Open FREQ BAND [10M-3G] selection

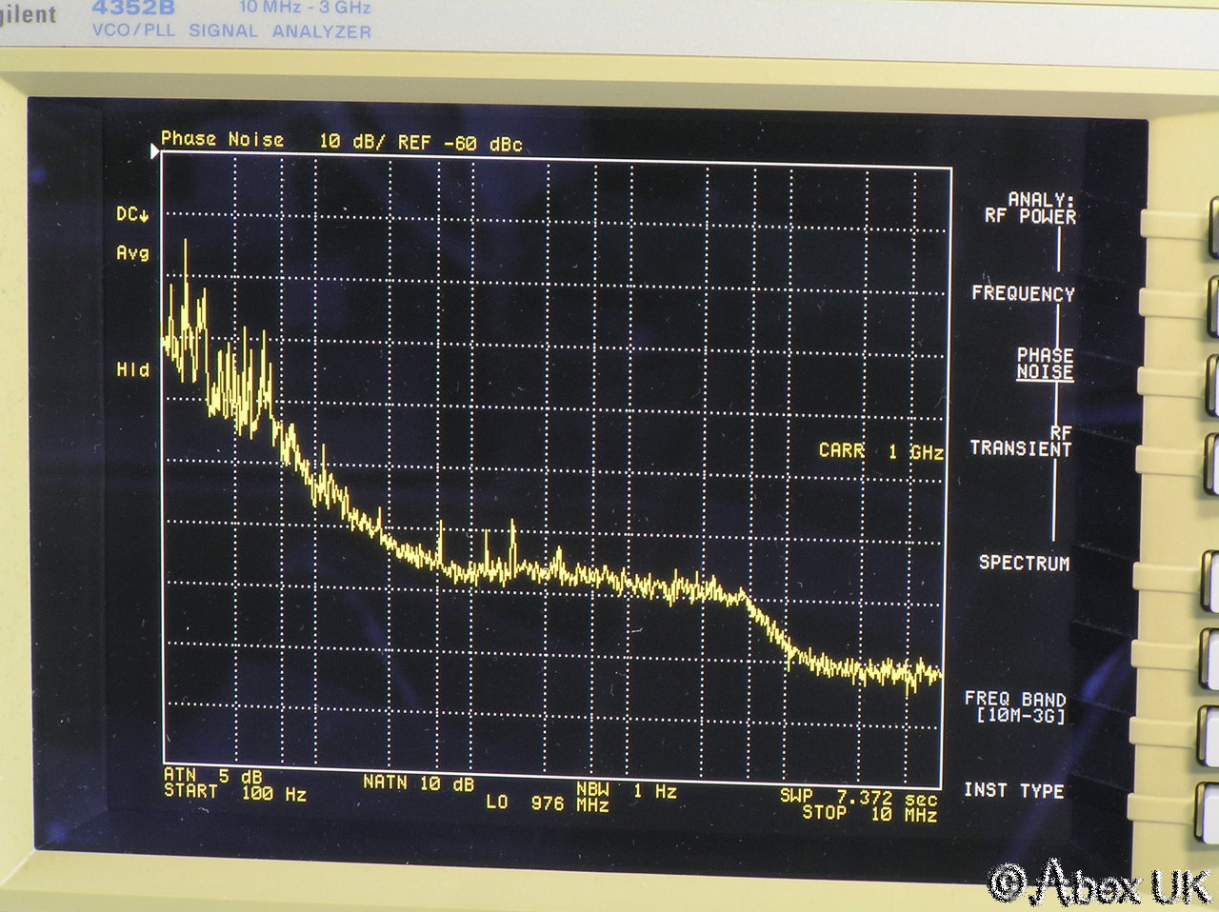pyautogui.click(x=1015, y=707)
